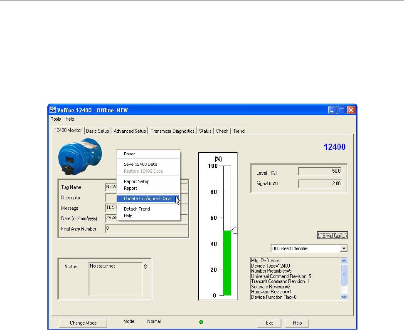The height and width of the screenshot is (330, 404).
Task: Choose Help from the context menu
Action: tap(148, 216)
